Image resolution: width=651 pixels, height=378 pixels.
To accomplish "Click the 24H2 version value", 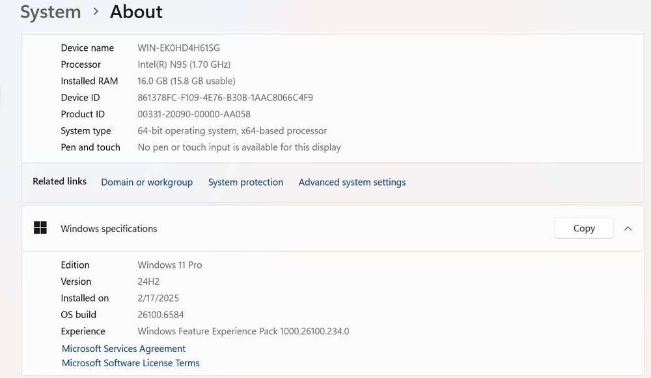I will 148,282.
